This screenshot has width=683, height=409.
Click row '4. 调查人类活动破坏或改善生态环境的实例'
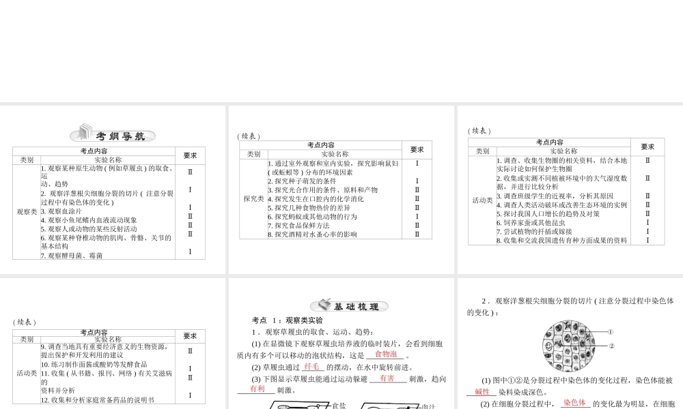(x=562, y=204)
